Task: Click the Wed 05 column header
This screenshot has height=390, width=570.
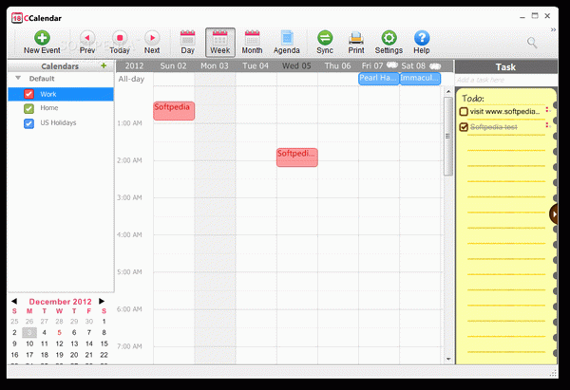Action: (x=296, y=65)
